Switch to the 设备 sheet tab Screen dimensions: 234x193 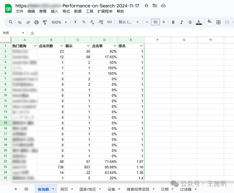[111, 189]
